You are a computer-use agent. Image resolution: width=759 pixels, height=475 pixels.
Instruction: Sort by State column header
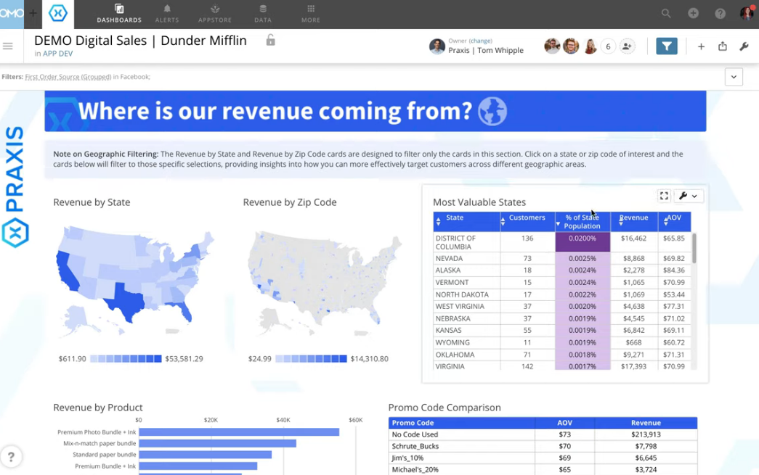466,221
